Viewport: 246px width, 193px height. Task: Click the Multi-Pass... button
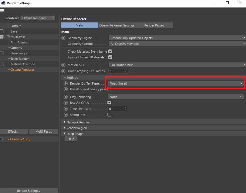[x=44, y=131]
